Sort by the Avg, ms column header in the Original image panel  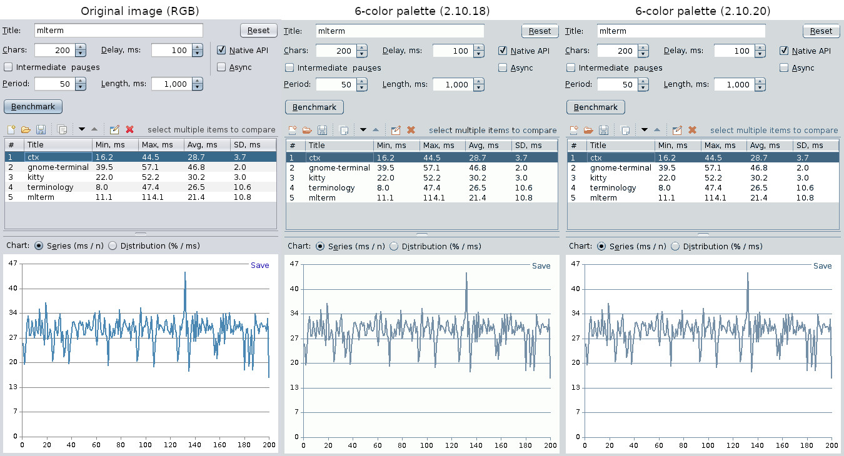click(206, 145)
